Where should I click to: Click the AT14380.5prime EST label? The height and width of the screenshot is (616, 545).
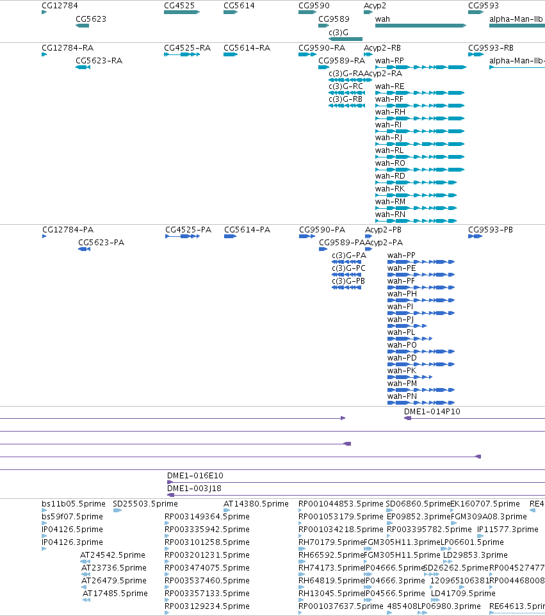pyautogui.click(x=256, y=504)
